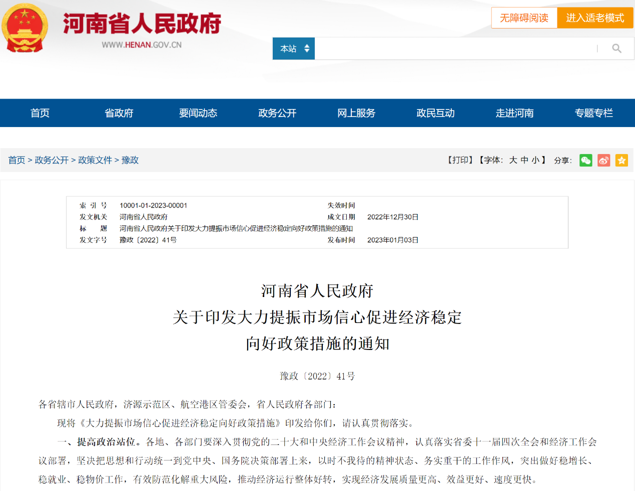Image resolution: width=635 pixels, height=491 pixels.
Task: Open the 政务公开 navigation menu item
Action: click(x=277, y=113)
